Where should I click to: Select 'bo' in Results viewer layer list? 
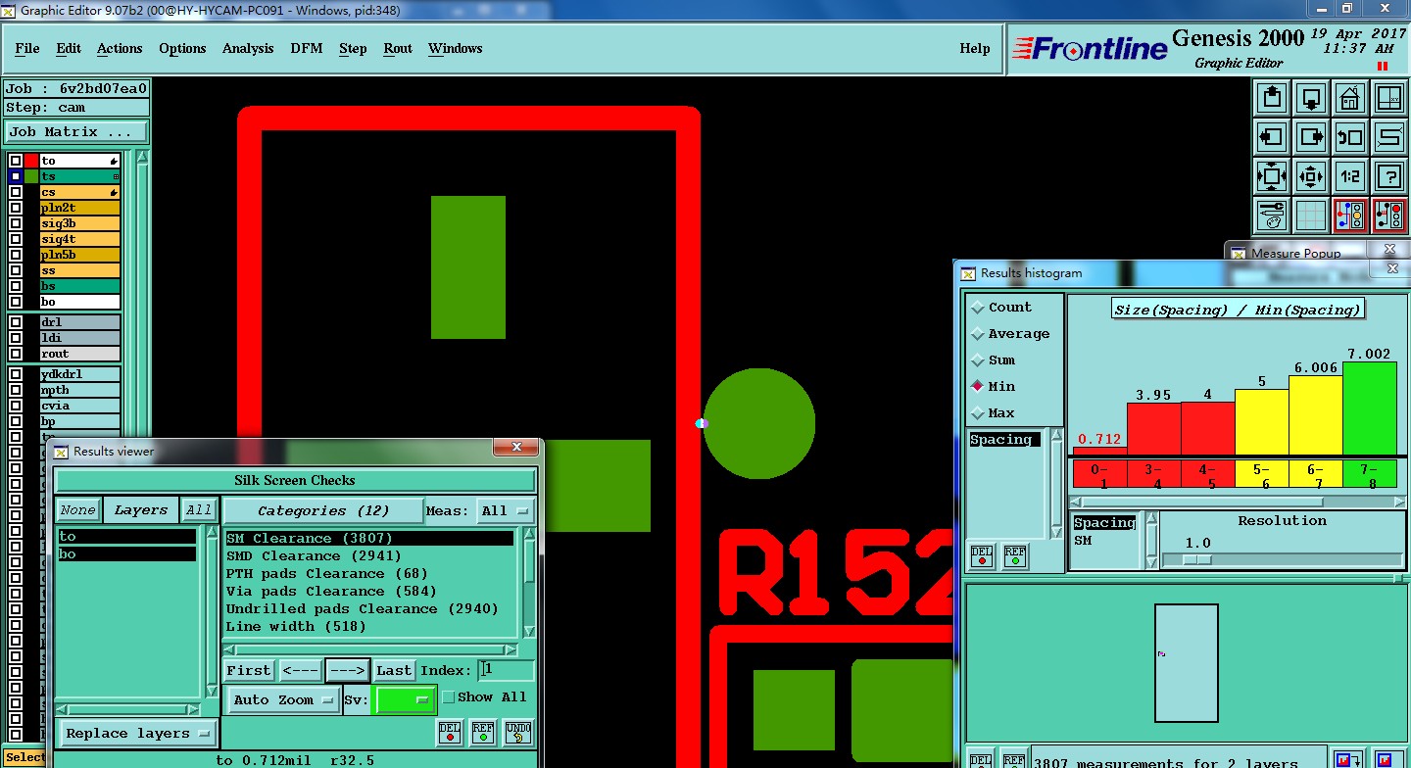click(126, 554)
